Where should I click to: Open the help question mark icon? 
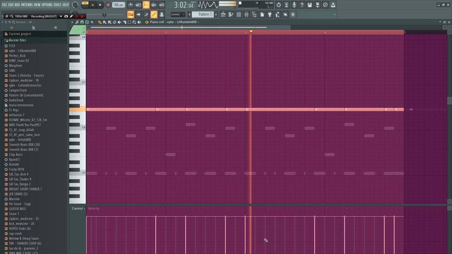302,5
